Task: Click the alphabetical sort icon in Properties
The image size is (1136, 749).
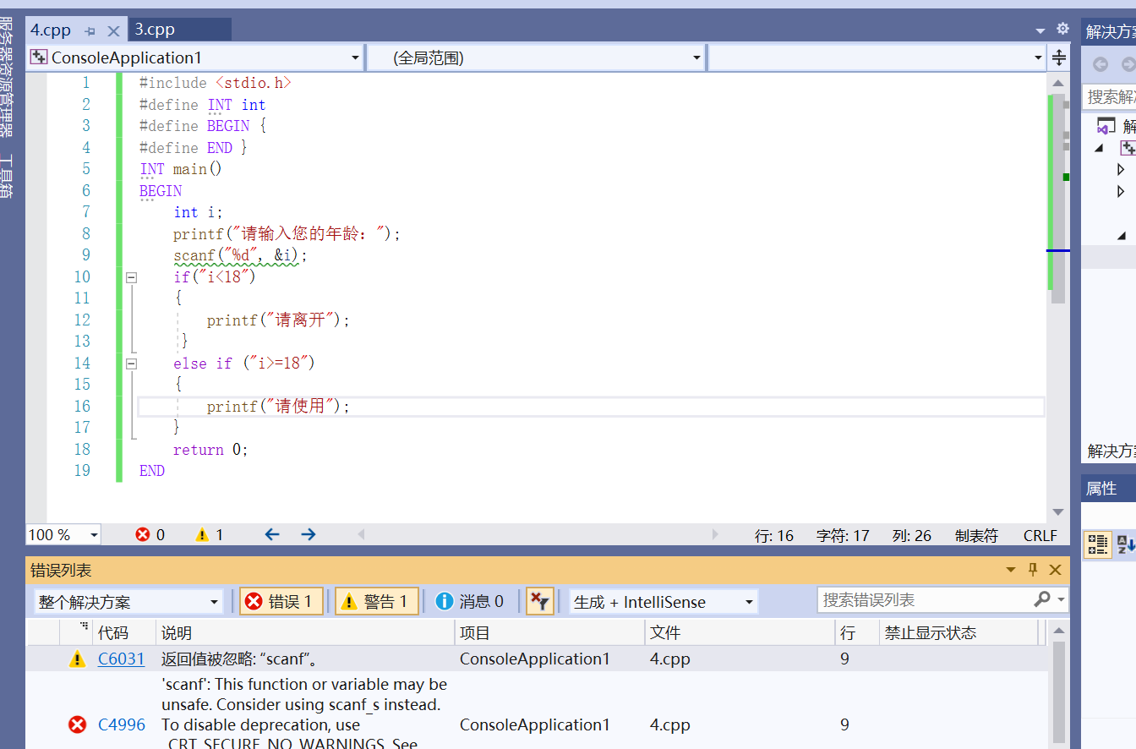Action: pos(1126,544)
